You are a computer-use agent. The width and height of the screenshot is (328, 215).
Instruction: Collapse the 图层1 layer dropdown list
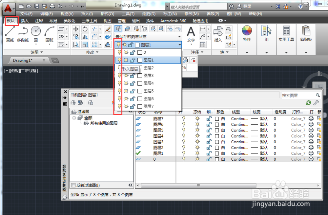[x=180, y=44]
